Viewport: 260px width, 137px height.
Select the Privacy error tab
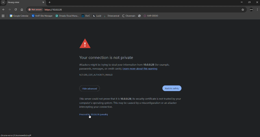pos(24,2)
